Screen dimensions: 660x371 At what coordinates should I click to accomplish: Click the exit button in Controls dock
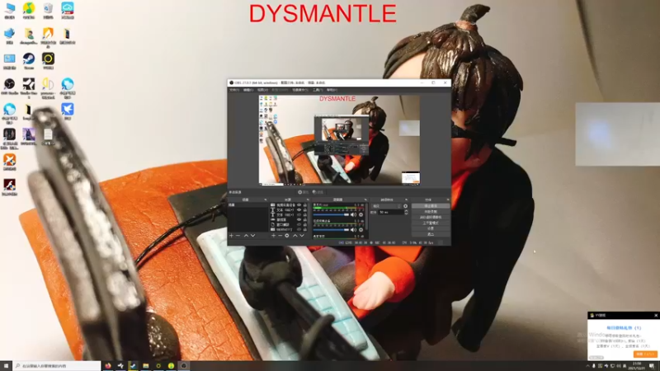[x=431, y=234]
